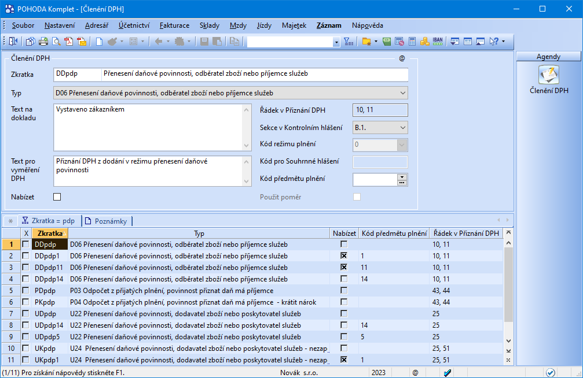This screenshot has height=378, width=583.
Task: Create new record blank page icon
Action: click(x=99, y=41)
